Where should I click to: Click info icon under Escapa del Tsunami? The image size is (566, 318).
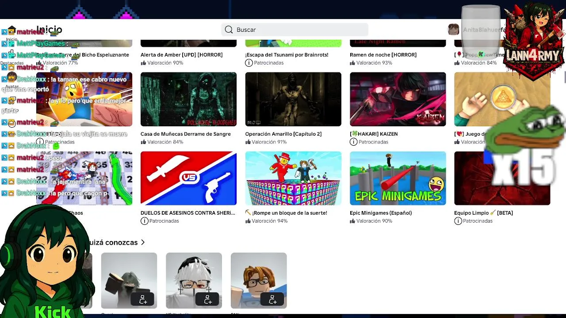click(x=249, y=63)
